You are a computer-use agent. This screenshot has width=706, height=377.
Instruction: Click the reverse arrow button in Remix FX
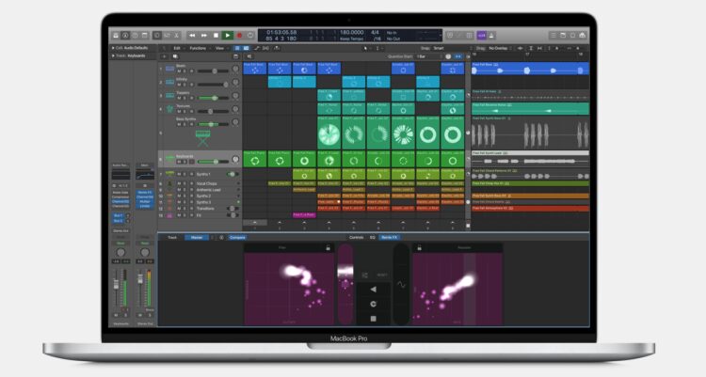[x=373, y=290]
